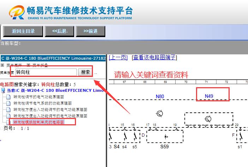
Task: Click the 菜单展开 label text
Action: point(14,65)
